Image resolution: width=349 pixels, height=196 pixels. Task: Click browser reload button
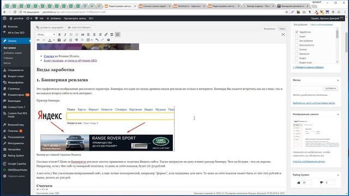click(15, 12)
